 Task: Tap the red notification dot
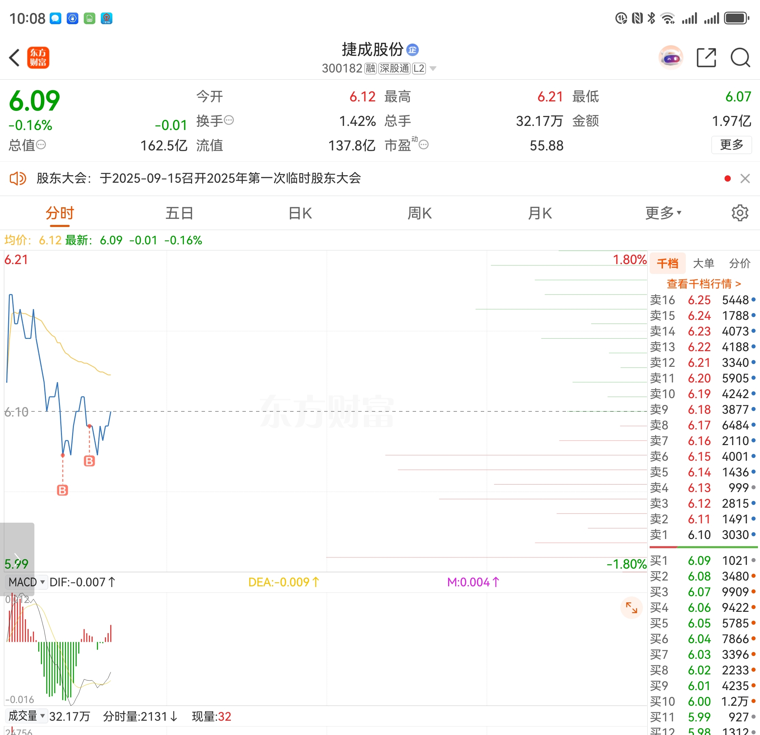click(727, 179)
